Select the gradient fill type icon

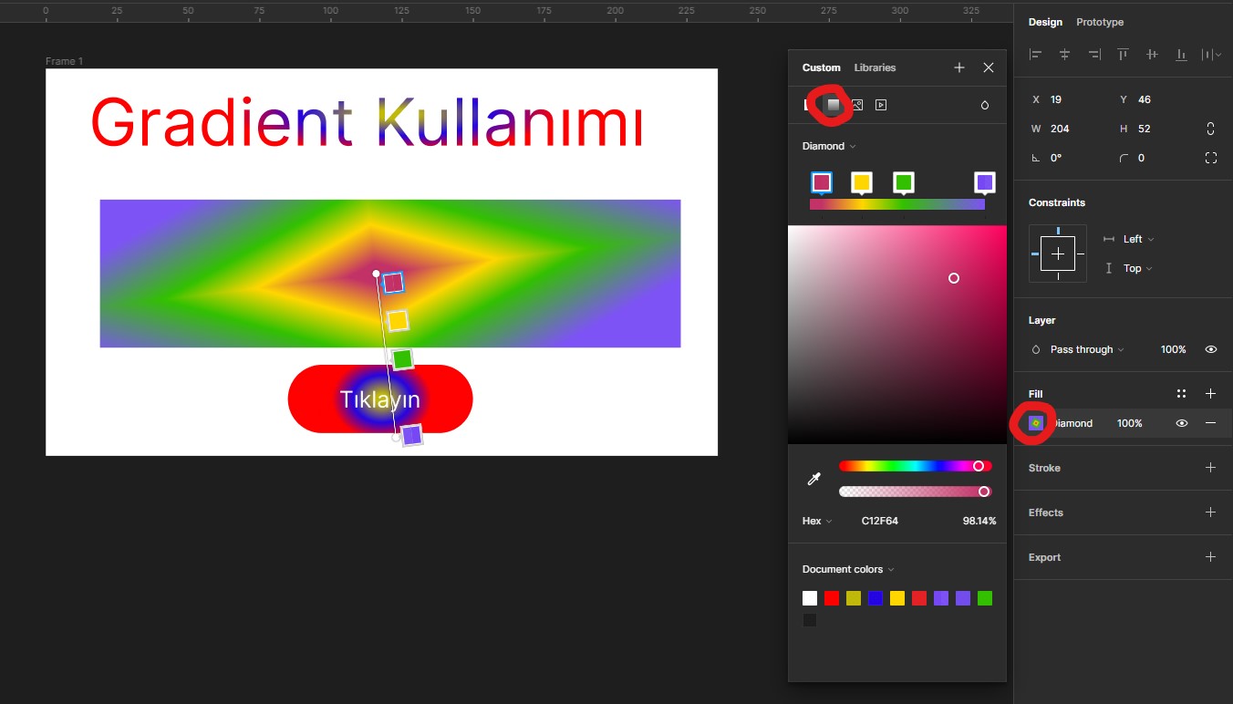833,105
